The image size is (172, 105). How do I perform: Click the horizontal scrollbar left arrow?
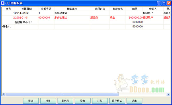point(4,94)
